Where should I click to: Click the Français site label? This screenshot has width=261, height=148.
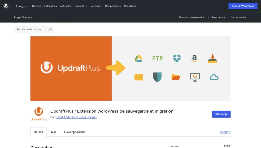coord(21,6)
